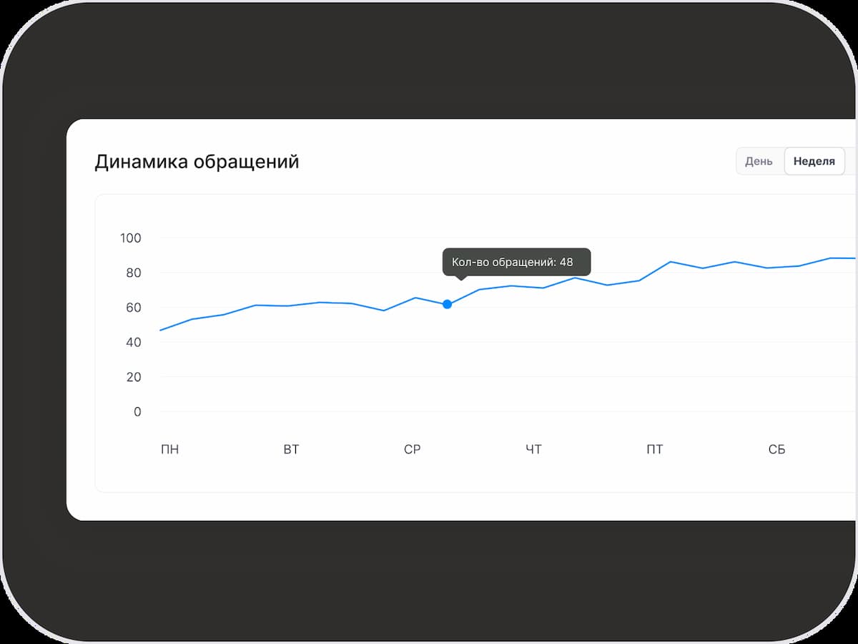Click the blue trend line near СБ
Viewport: 858px width, 644px height.
tap(777, 268)
